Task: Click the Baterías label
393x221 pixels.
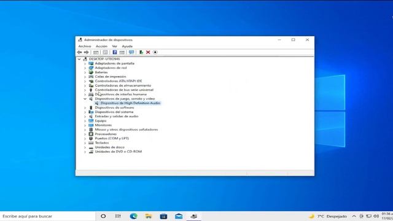Action: pos(101,72)
